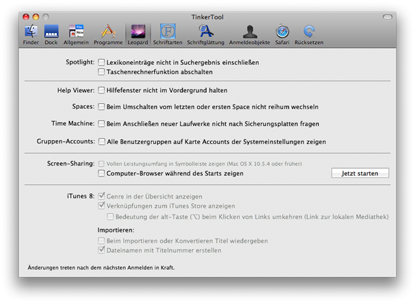The width and height of the screenshot is (415, 303).
Task: Check 'Computer-Browser während des Starts zeigen'
Action: point(101,173)
